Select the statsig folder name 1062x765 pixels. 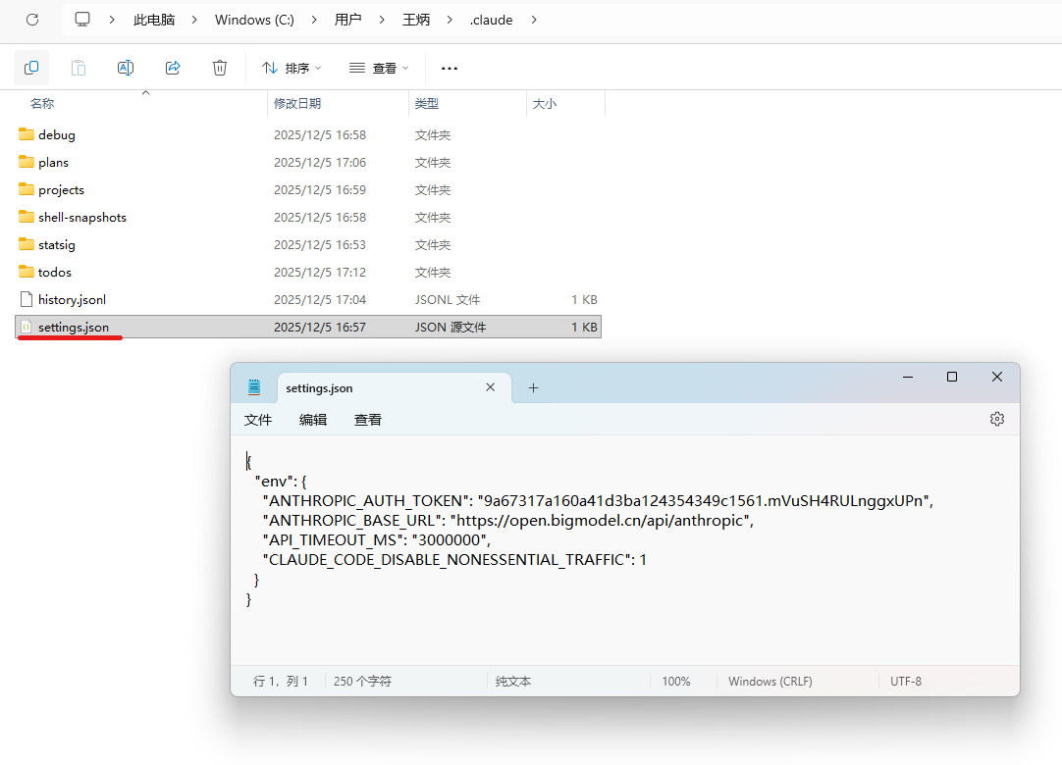(57, 244)
